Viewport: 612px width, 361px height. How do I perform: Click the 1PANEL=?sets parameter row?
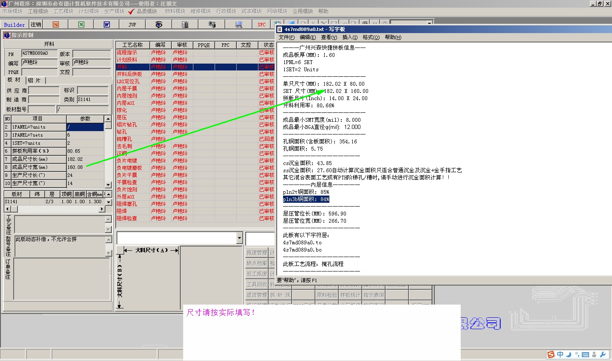click(54, 135)
